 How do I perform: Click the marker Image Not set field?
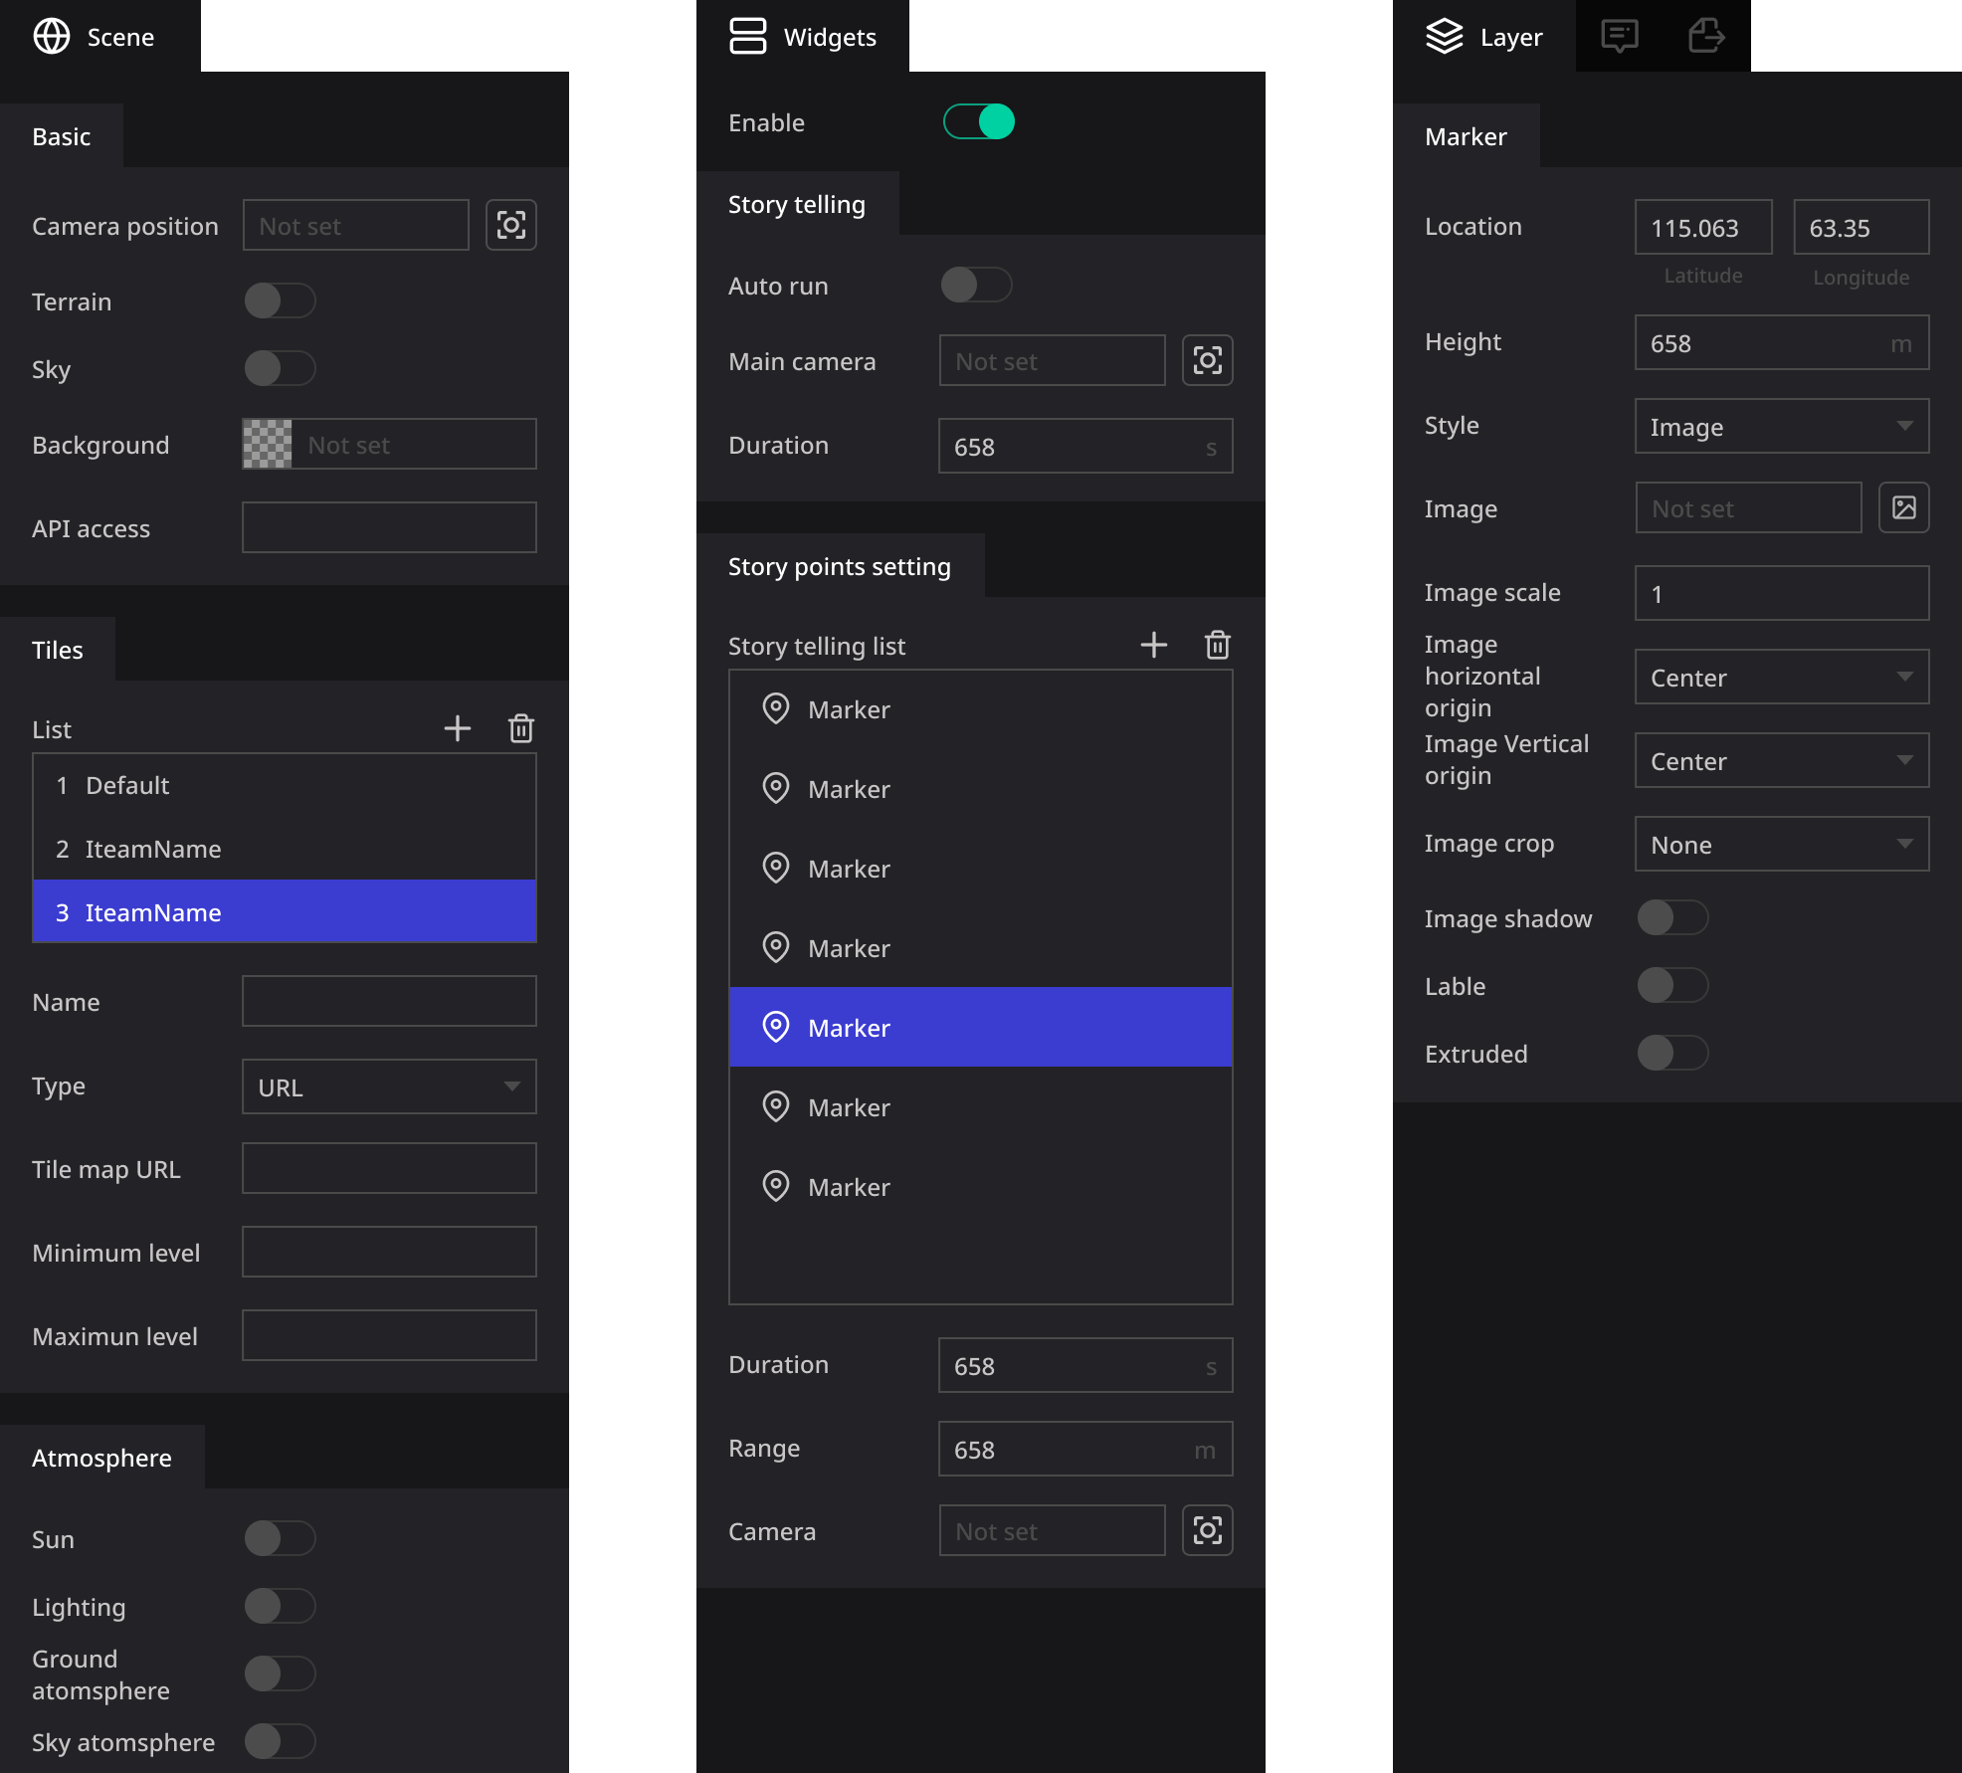tap(1749, 507)
